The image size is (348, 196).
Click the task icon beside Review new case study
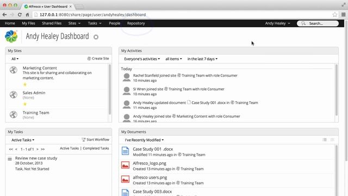click(x=10, y=159)
